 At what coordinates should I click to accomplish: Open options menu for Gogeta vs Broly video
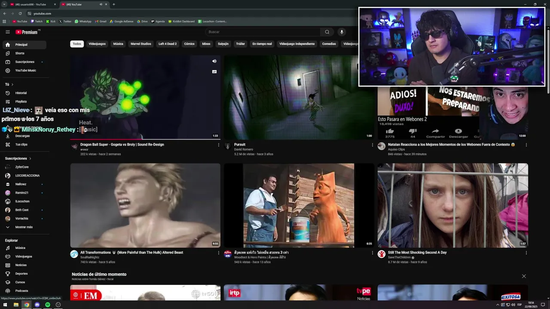218,145
